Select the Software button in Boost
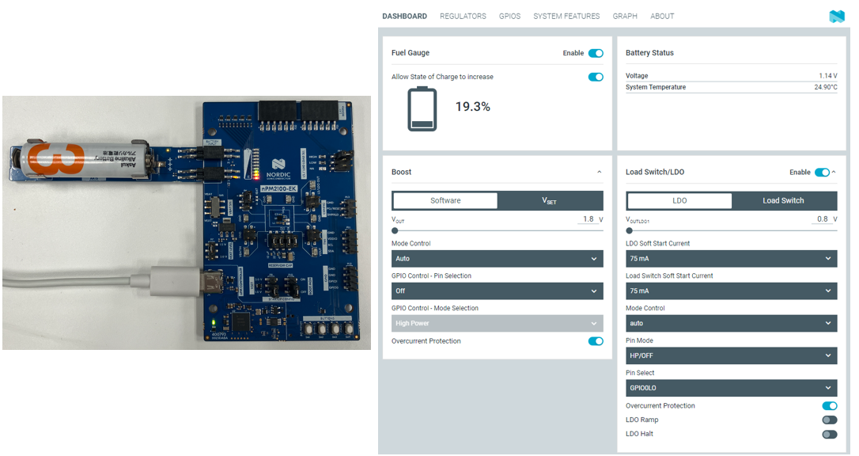 (445, 200)
